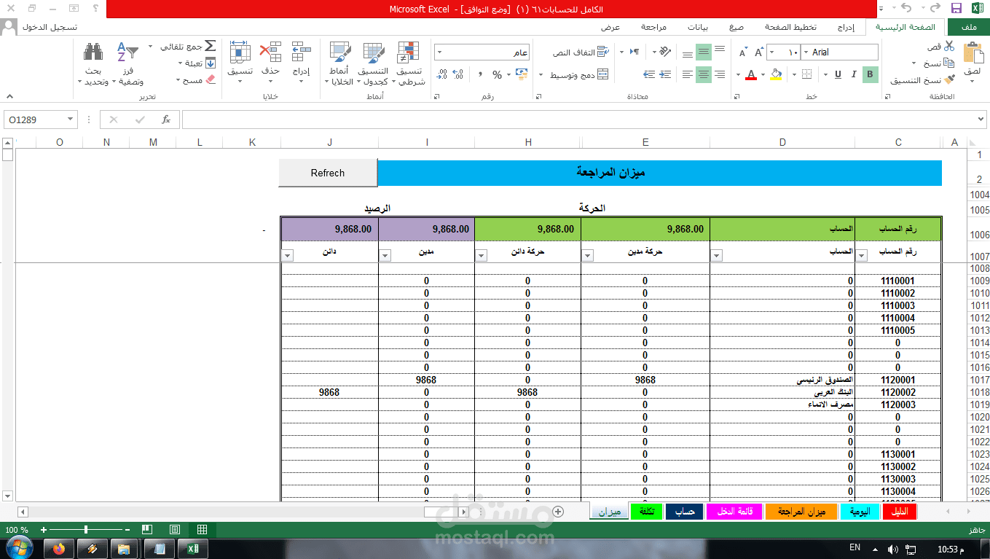Click the insert function fx icon
This screenshot has width=990, height=559.
tap(166, 120)
